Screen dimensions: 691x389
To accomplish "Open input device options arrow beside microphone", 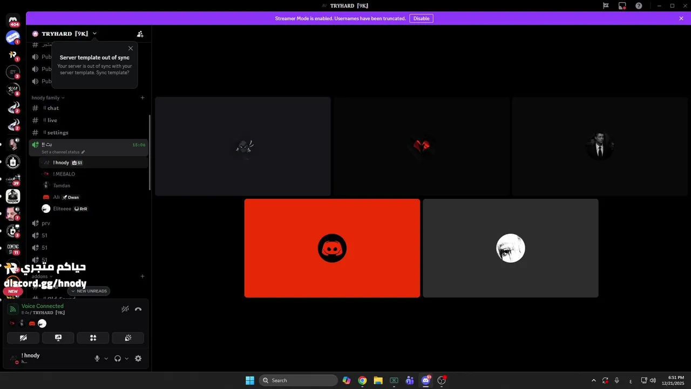I will click(x=106, y=358).
